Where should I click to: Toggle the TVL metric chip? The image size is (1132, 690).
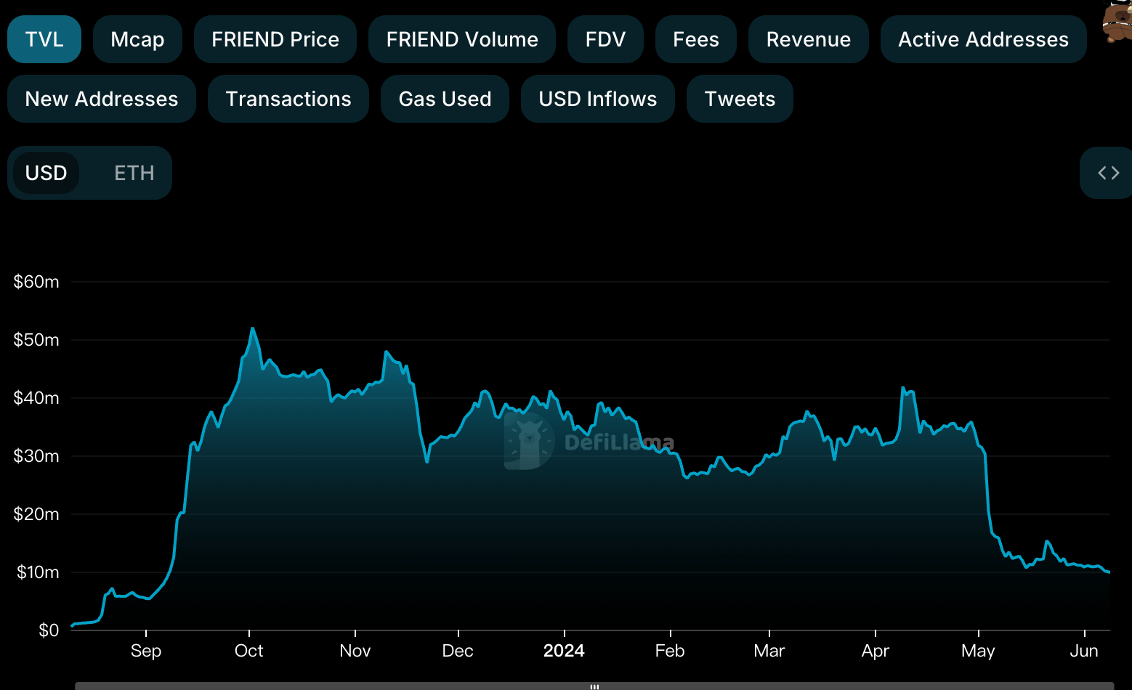click(44, 39)
